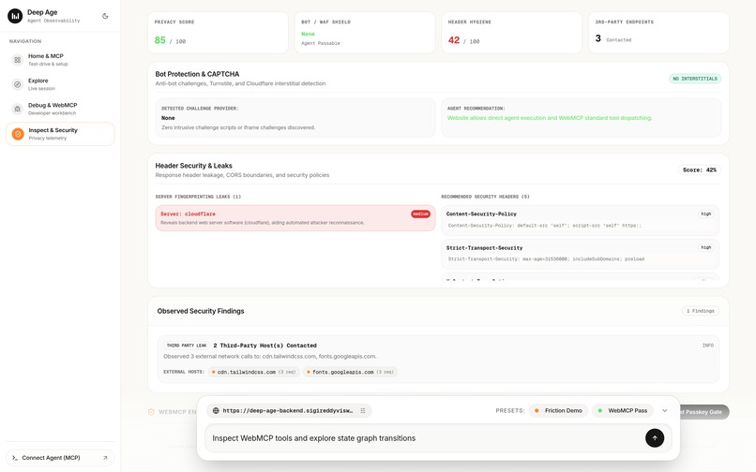This screenshot has height=472, width=756.
Task: Toggle dark mode moon icon
Action: [x=105, y=16]
